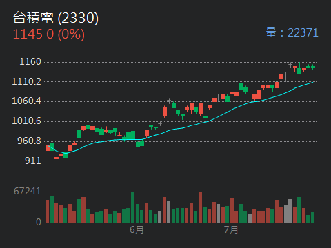Click the 1160 price axis label

(30, 61)
